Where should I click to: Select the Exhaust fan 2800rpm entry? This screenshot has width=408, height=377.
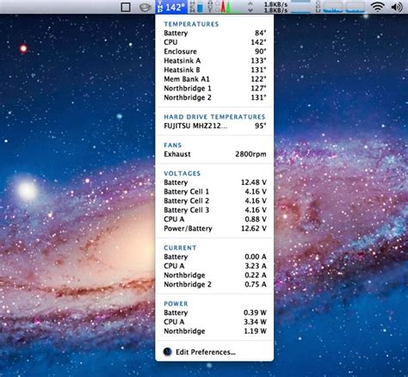pyautogui.click(x=214, y=154)
